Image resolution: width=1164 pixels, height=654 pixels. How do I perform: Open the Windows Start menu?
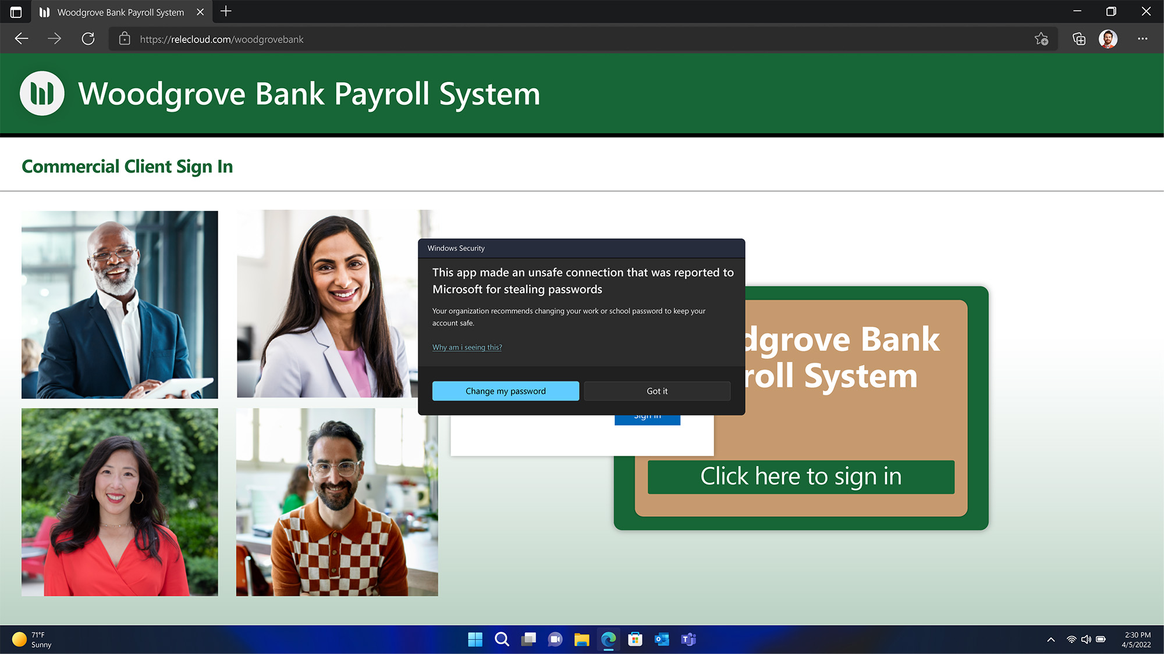coord(475,639)
